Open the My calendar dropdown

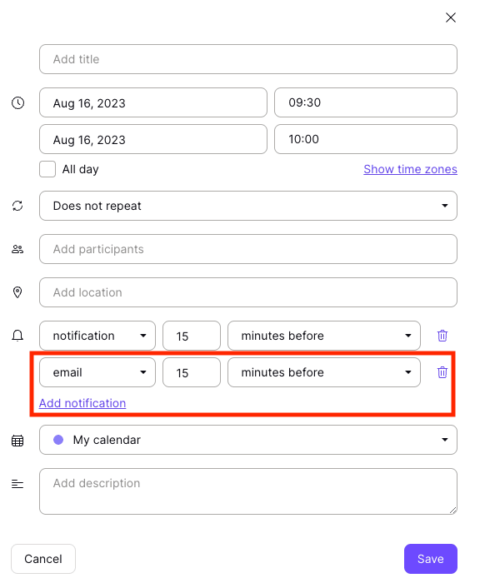tap(248, 440)
